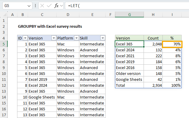Viewport: 189px width, 118px height.
Task: Click the ID cell '13'
Action: (22, 115)
